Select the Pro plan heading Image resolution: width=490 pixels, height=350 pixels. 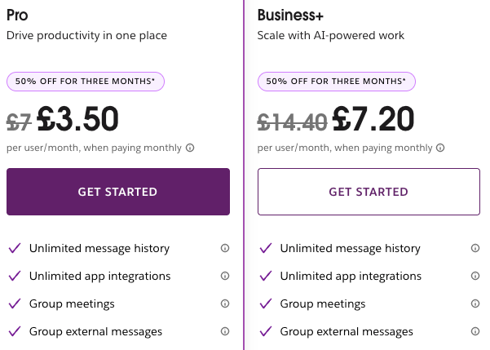point(17,15)
